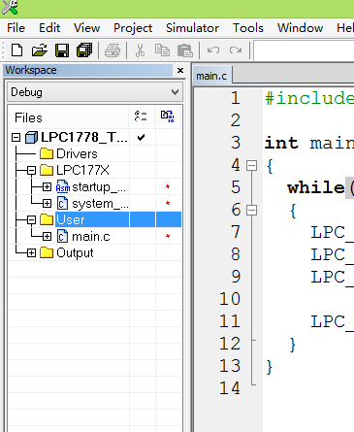354x432 pixels.
Task: Click the #include text on line 1
Action: tap(309, 98)
